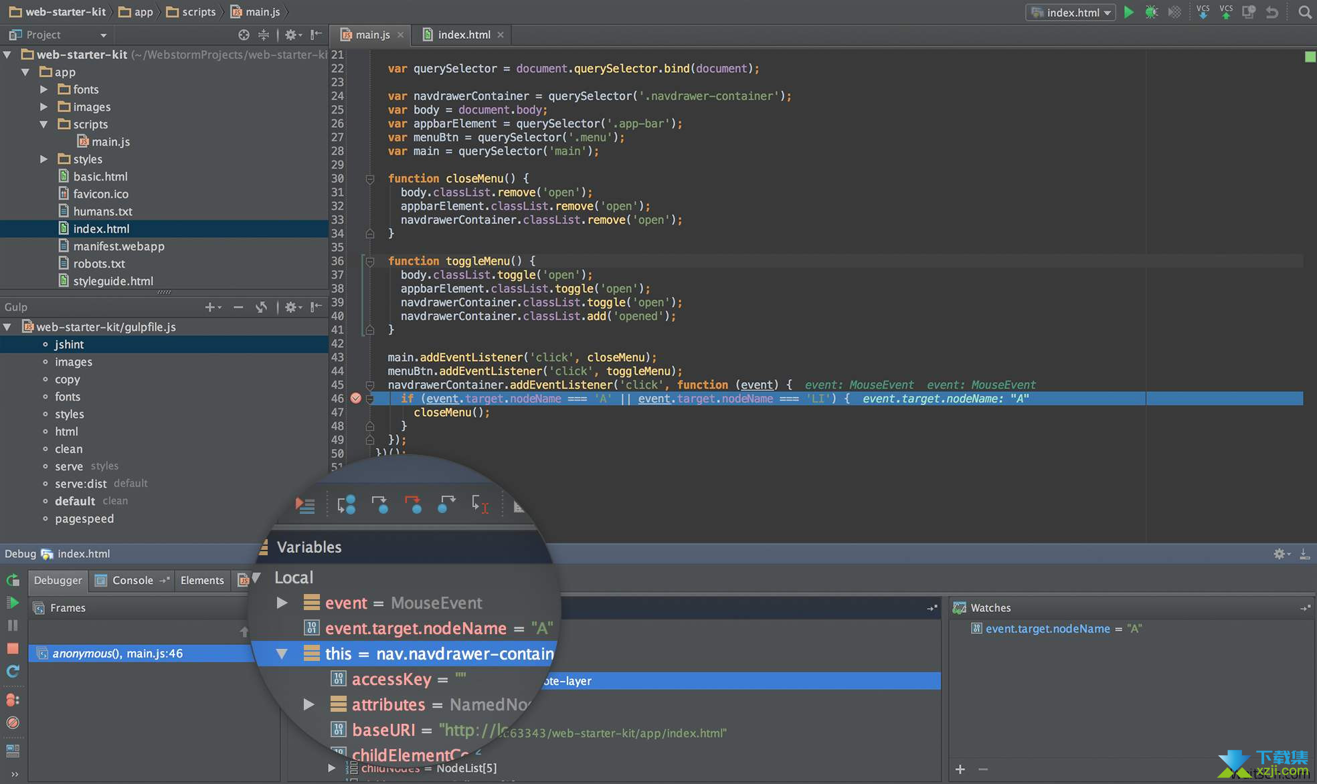This screenshot has height=784, width=1317.
Task: Expand the attributes NamedNo node
Action: pyautogui.click(x=315, y=704)
